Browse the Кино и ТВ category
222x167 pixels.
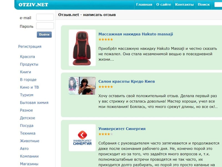point(29,87)
